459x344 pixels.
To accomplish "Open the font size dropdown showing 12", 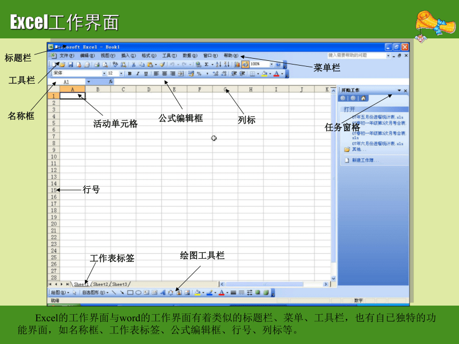I will [x=121, y=74].
